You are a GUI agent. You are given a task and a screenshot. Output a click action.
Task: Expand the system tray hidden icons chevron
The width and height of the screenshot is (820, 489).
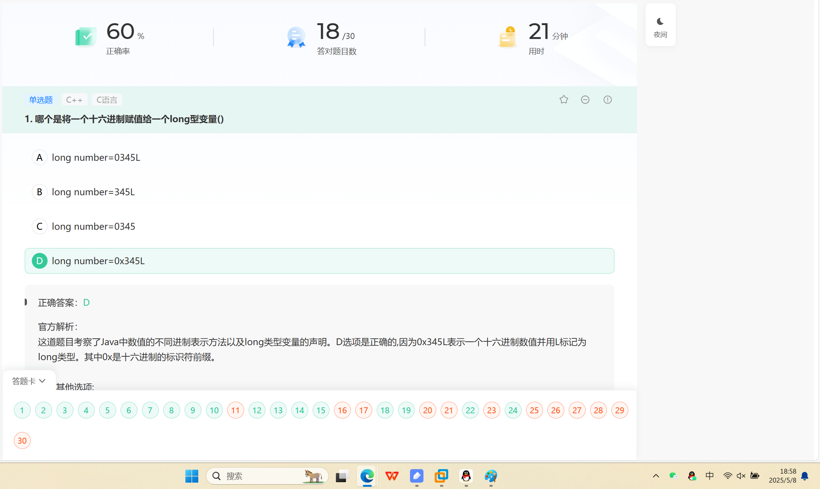(656, 476)
